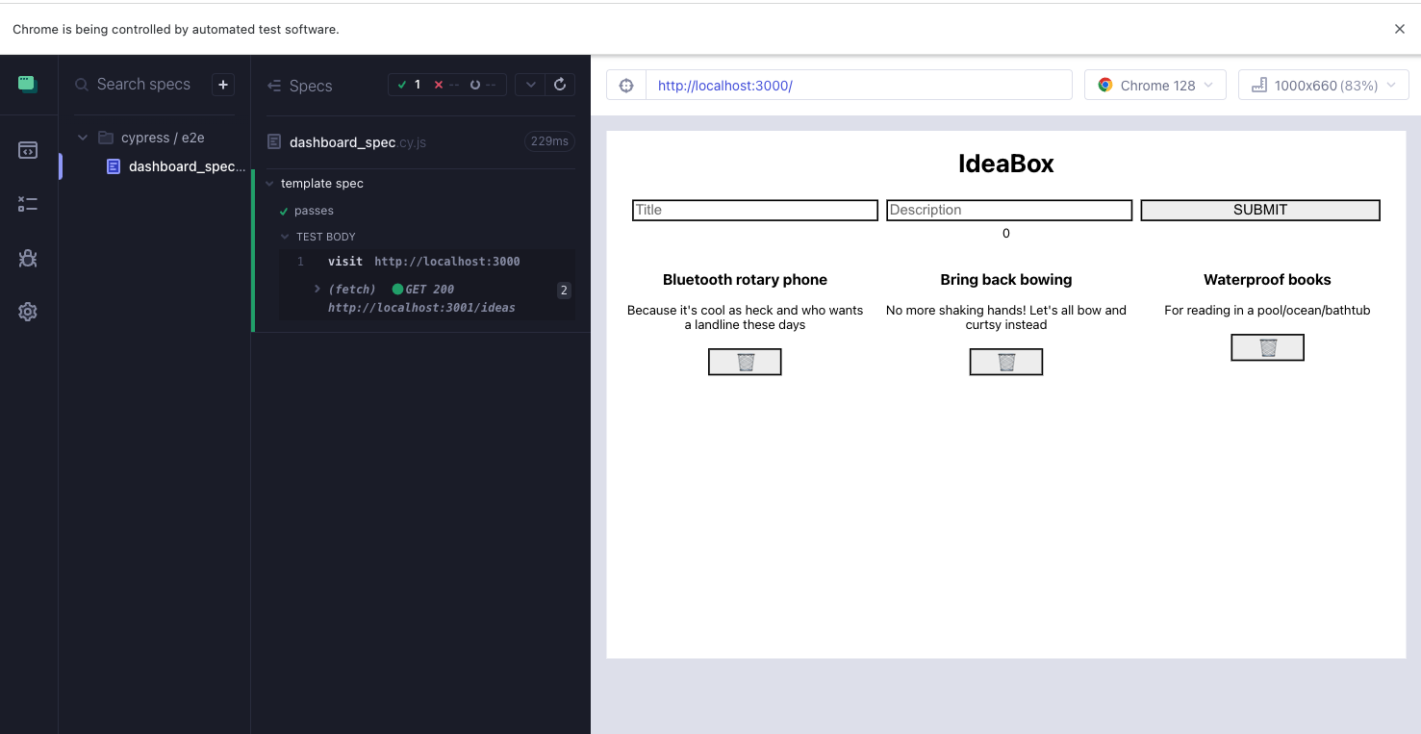Open the Runs page from the sidebar
1421x734 pixels.
28,204
